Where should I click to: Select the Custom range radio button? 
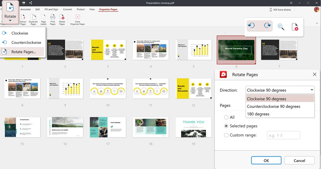pyautogui.click(x=226, y=135)
